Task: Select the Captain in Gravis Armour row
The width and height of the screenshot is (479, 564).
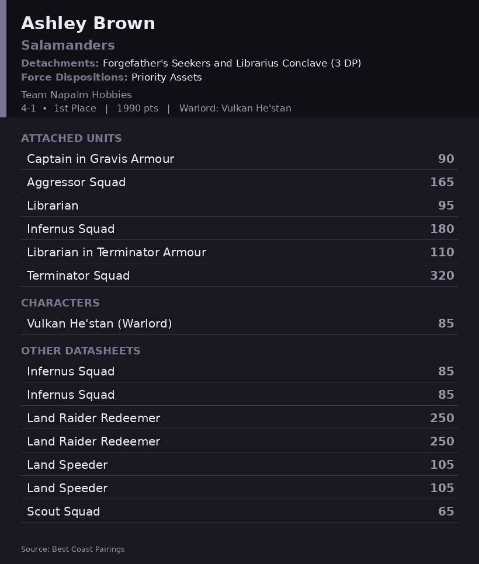Action: [x=239, y=159]
